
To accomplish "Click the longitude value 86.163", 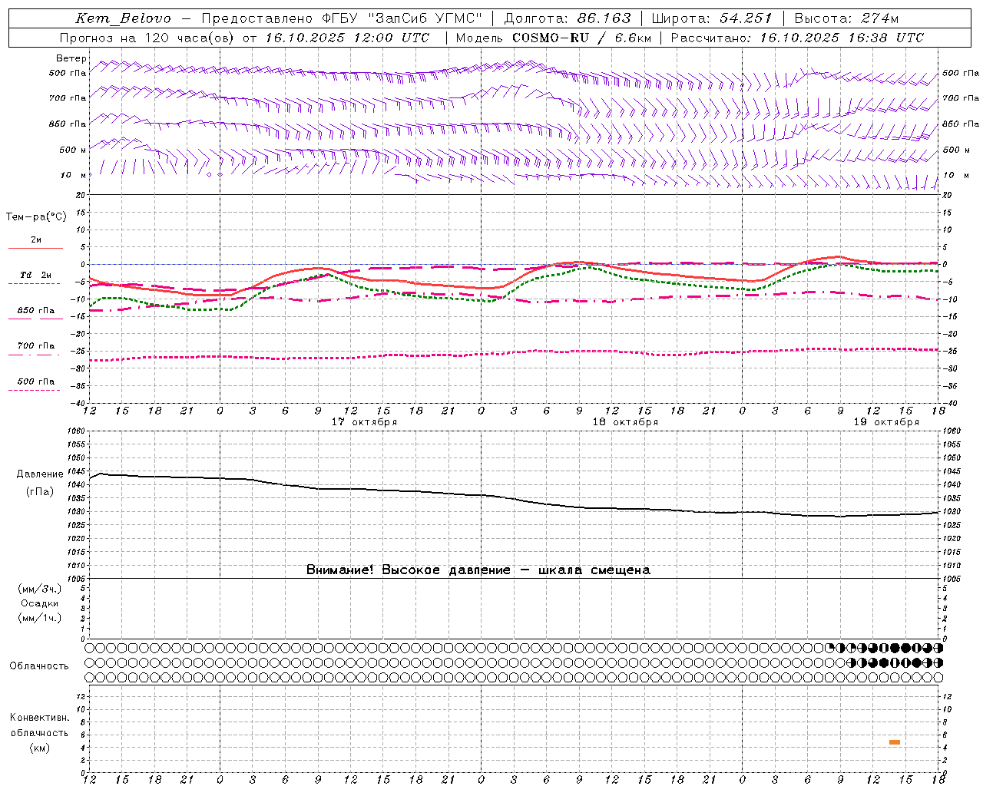I will point(604,18).
